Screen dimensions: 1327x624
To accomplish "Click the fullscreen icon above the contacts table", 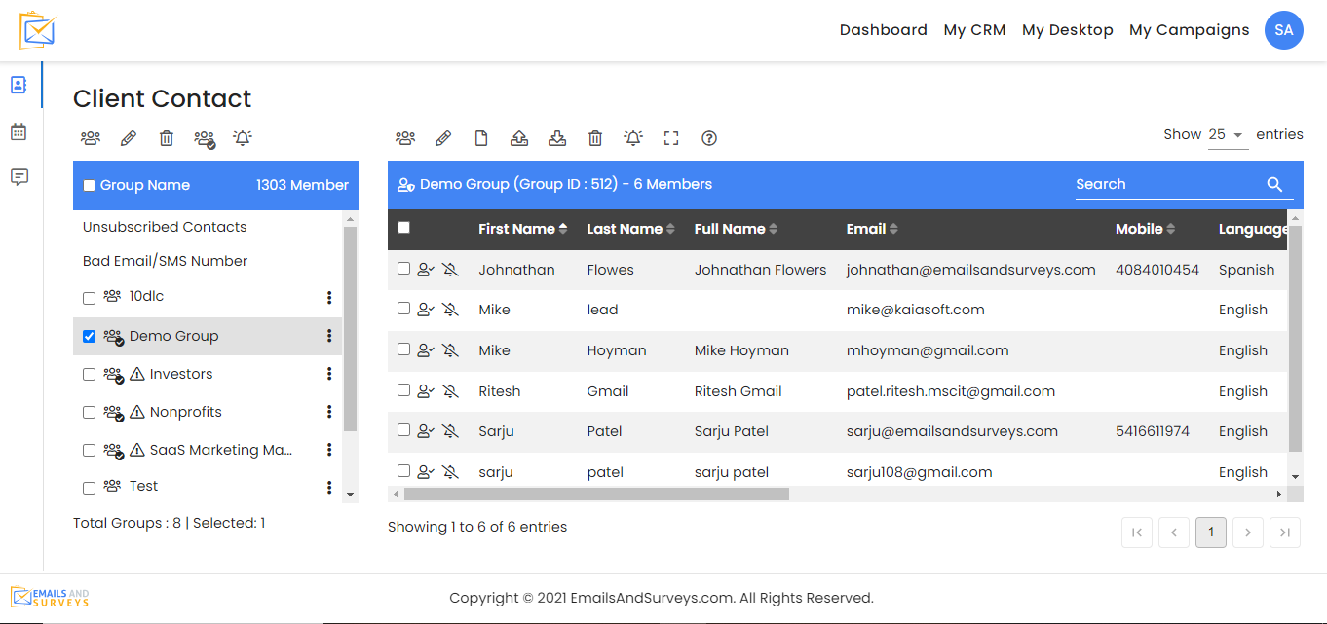I will [x=671, y=138].
